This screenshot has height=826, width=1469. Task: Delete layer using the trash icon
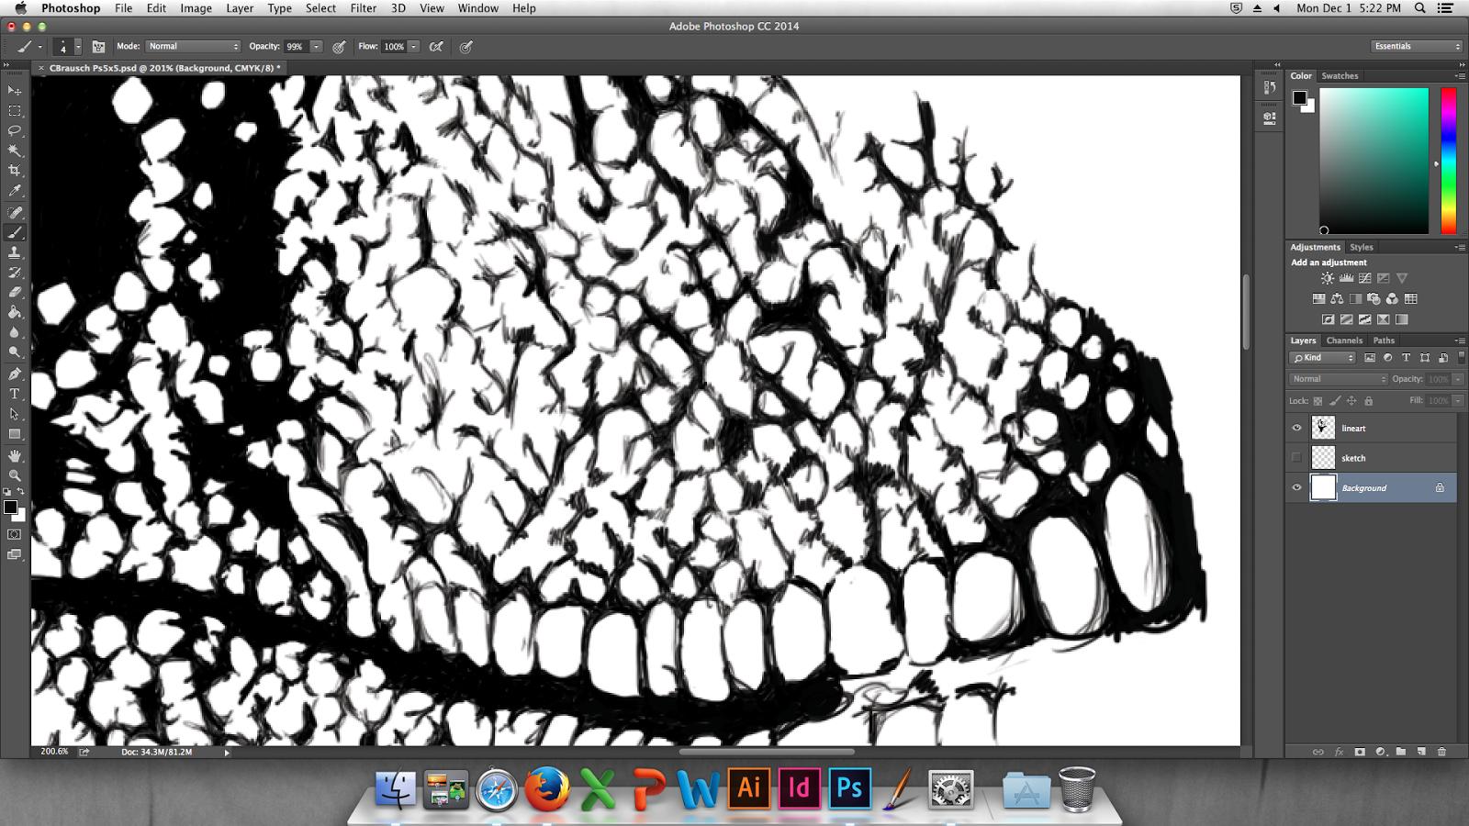tap(1441, 752)
